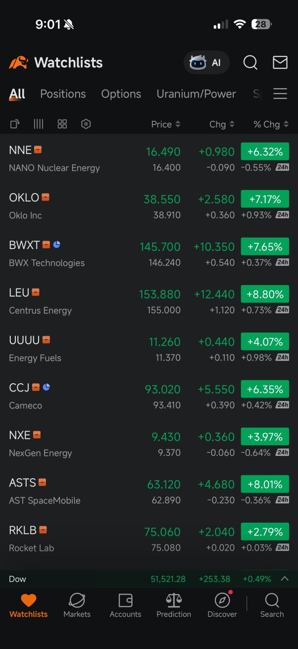
Task: Tap the magnifier search icon in header
Action: [251, 63]
